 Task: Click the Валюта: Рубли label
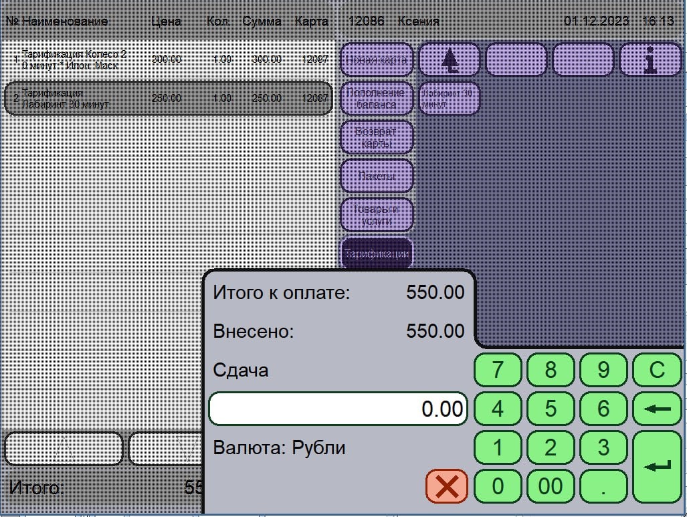click(279, 447)
